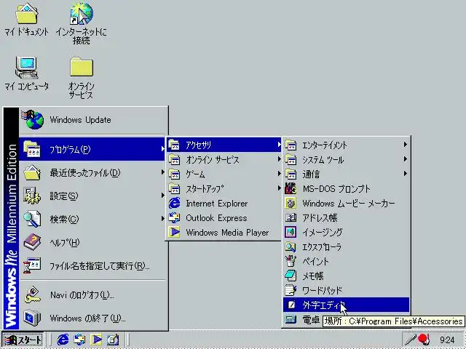
Task: Expand the システム ツール submenu arrow
Action: (405, 159)
